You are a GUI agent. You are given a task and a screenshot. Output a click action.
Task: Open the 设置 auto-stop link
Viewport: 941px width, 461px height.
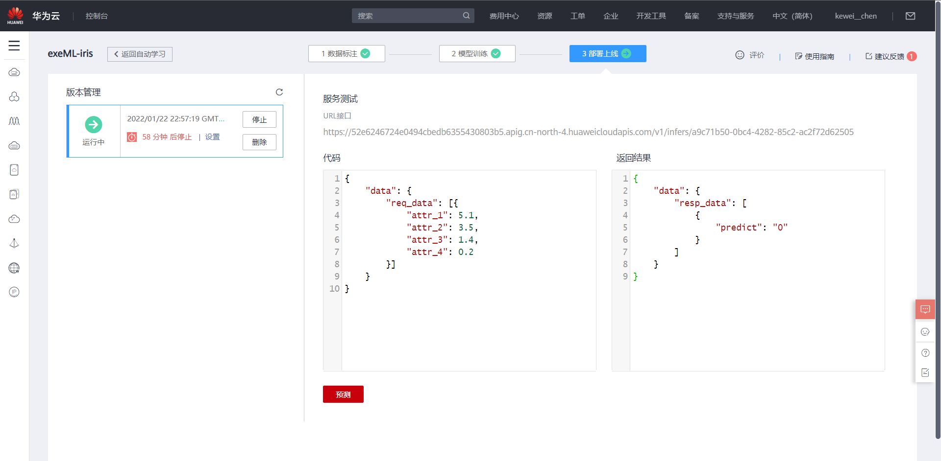click(x=212, y=137)
